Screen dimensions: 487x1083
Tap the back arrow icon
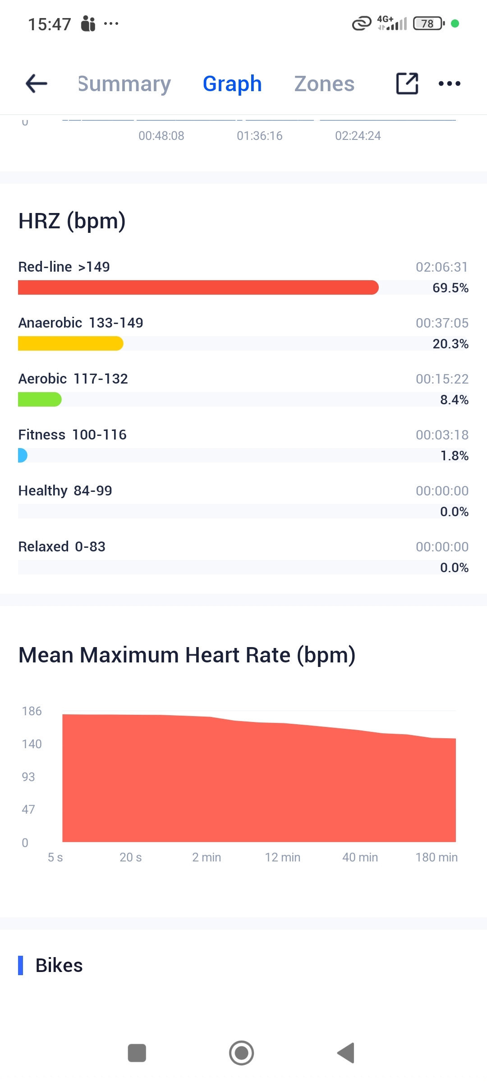(x=37, y=83)
